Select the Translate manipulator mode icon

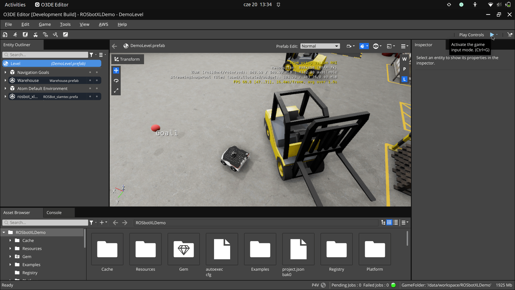point(116,70)
